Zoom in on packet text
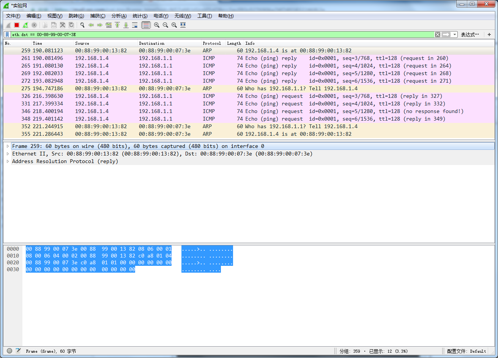498x358 pixels. coord(156,25)
